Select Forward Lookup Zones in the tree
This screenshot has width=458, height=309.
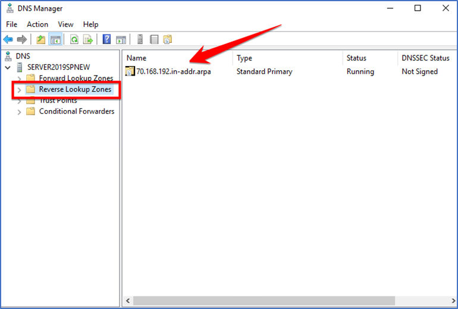click(x=76, y=78)
